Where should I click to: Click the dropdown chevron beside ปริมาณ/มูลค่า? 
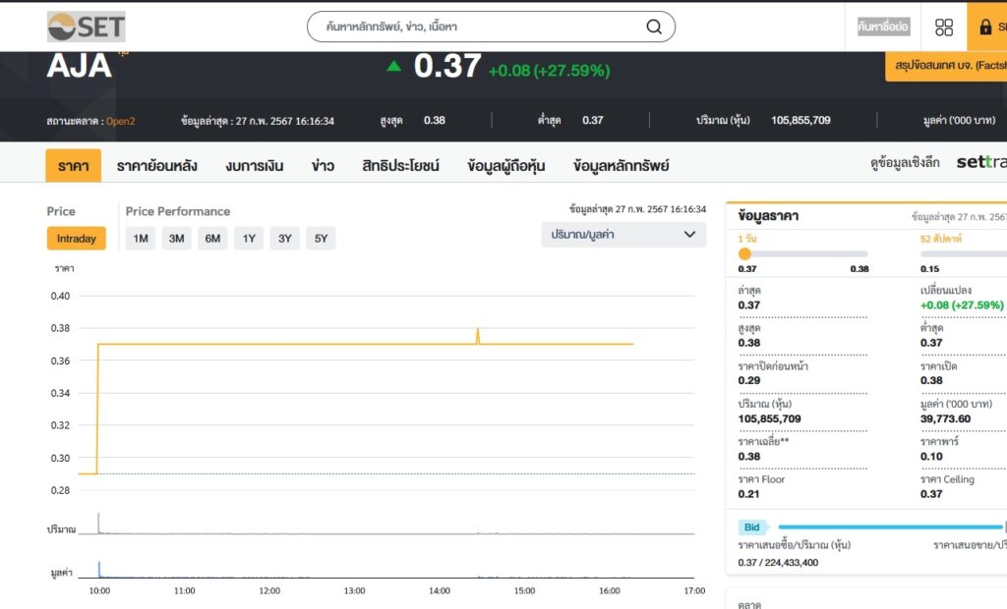[689, 235]
